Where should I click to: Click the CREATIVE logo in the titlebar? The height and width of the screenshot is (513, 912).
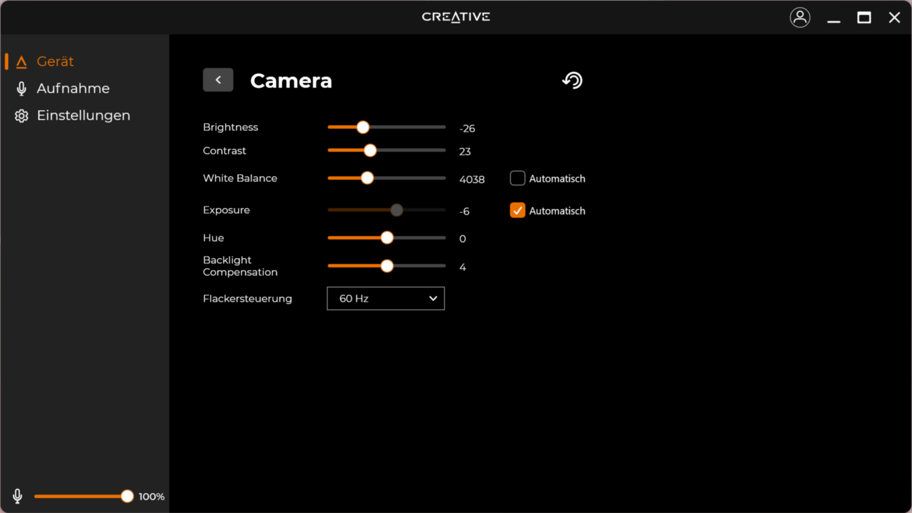455,17
